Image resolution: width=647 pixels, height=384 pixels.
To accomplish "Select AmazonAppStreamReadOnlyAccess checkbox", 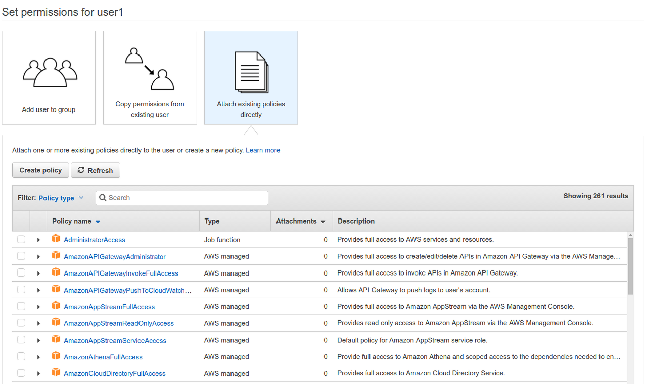I will tap(21, 323).
